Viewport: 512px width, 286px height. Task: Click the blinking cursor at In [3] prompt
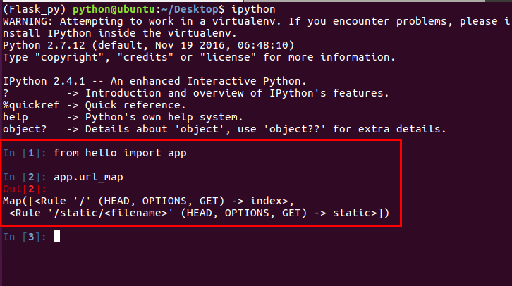click(57, 237)
